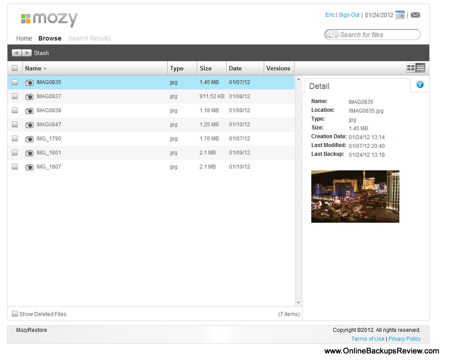Sort files by Name column
Image resolution: width=450 pixels, height=364 pixels.
33,68
